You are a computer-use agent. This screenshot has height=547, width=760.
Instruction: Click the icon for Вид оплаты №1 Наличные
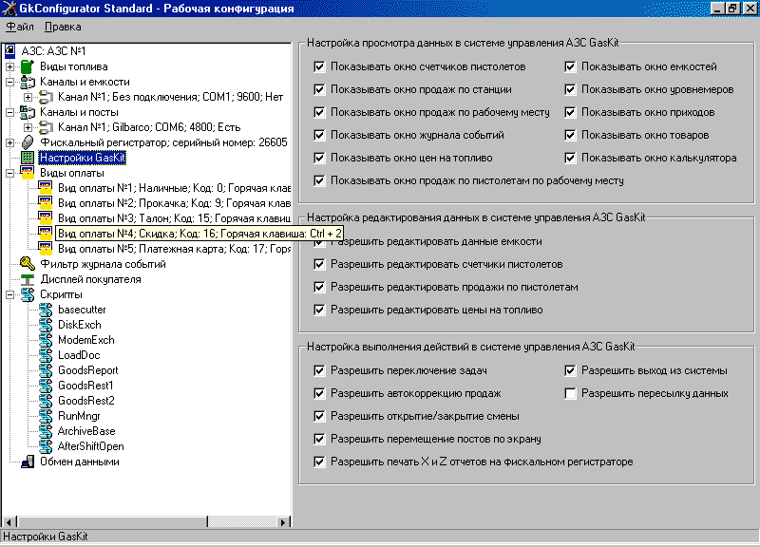tap(46, 188)
